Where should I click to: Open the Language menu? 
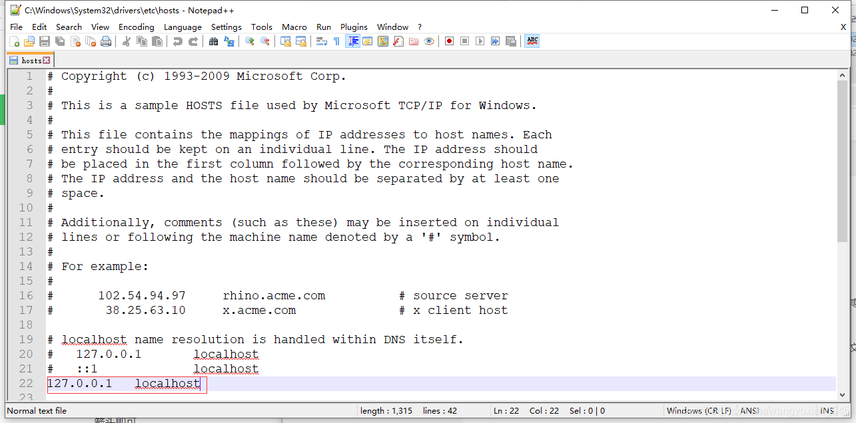point(183,27)
